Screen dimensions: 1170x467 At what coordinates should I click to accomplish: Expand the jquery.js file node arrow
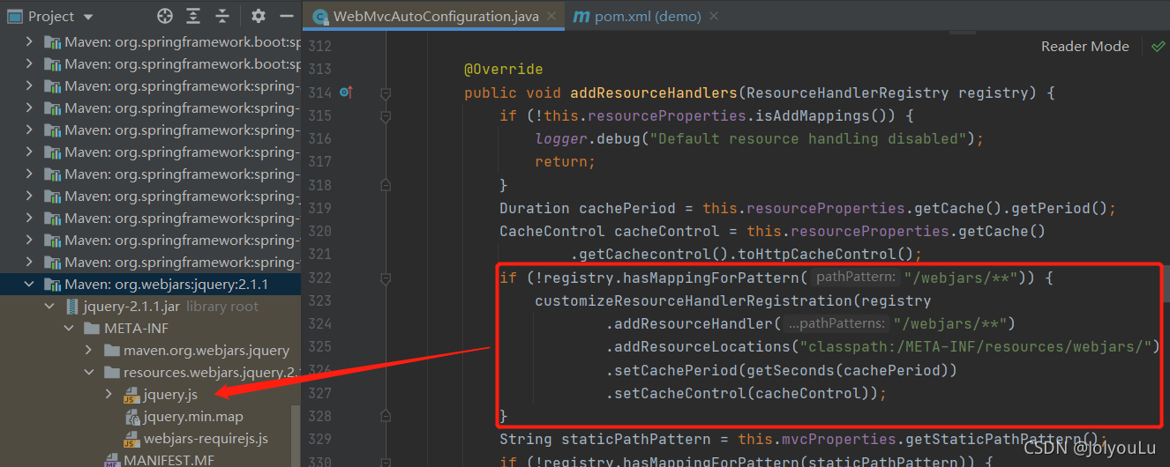[x=109, y=394]
